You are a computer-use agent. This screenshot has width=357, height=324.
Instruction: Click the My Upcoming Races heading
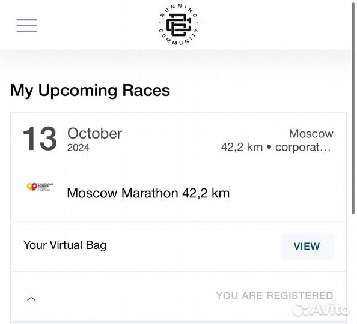click(x=90, y=91)
